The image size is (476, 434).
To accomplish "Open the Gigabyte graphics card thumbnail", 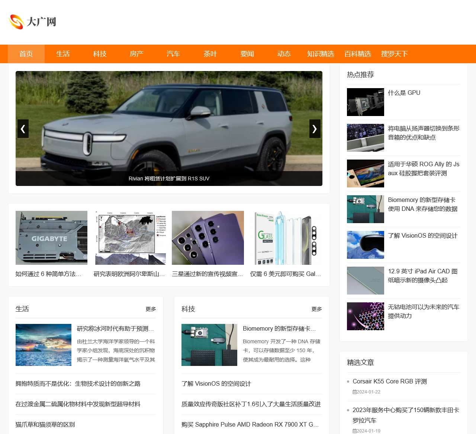I will (51, 238).
